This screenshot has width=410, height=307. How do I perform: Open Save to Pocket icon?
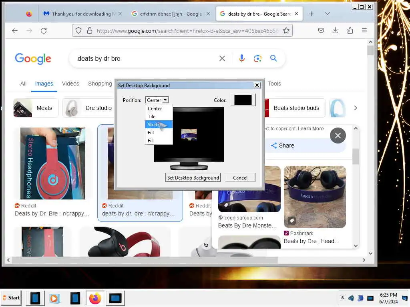tap(321, 30)
